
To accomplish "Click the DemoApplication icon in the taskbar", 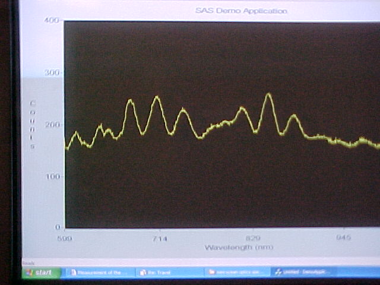I will pos(278,273).
